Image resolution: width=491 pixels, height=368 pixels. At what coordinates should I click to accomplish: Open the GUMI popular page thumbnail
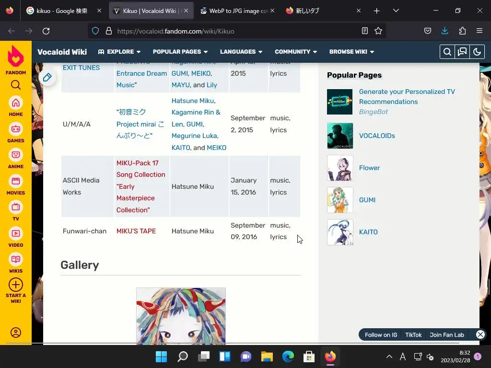(340, 200)
